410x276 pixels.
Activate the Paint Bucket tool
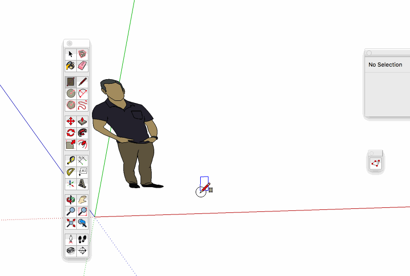(71, 66)
